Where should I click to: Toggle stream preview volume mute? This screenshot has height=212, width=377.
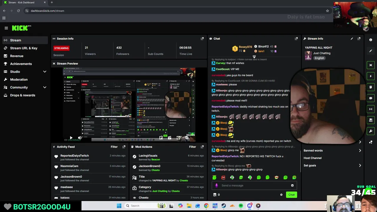click(80, 138)
